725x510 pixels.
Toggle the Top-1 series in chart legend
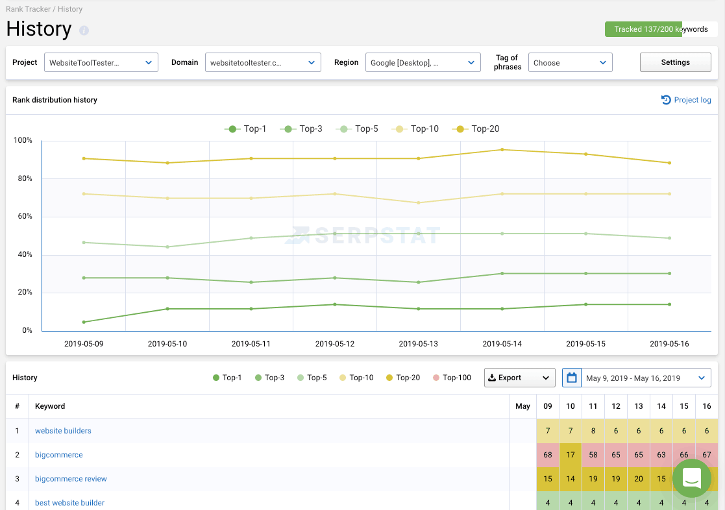pyautogui.click(x=245, y=129)
